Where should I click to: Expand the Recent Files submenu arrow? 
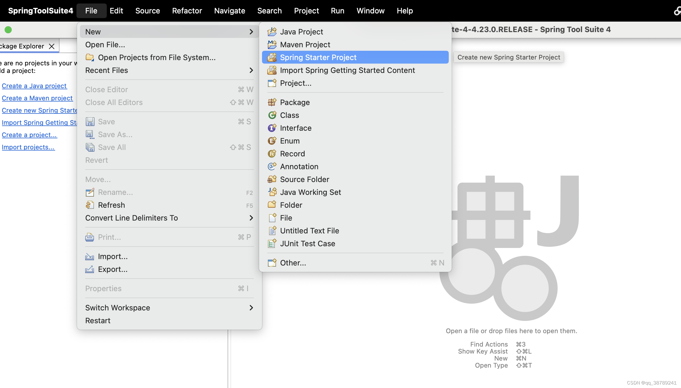pos(251,70)
